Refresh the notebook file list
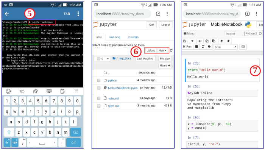This screenshot has height=150, width=265. (171, 50)
